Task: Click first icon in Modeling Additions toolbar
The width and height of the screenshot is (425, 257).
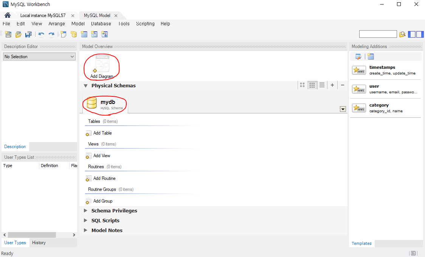Action: [x=358, y=57]
